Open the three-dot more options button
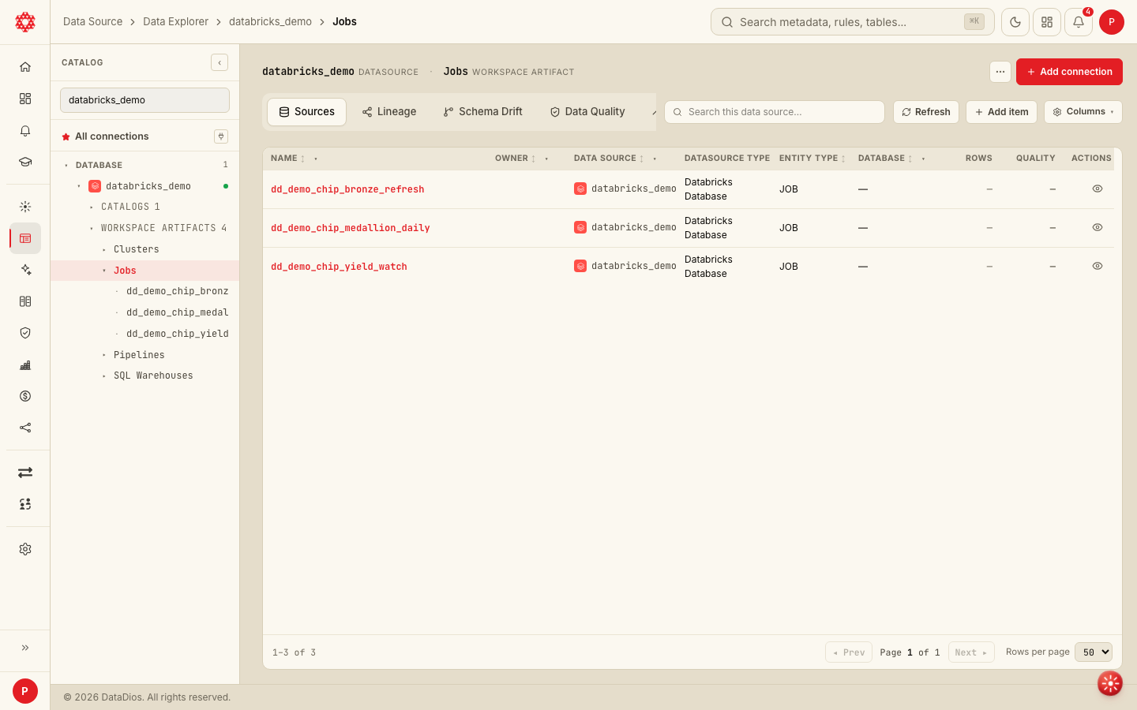 1000,72
